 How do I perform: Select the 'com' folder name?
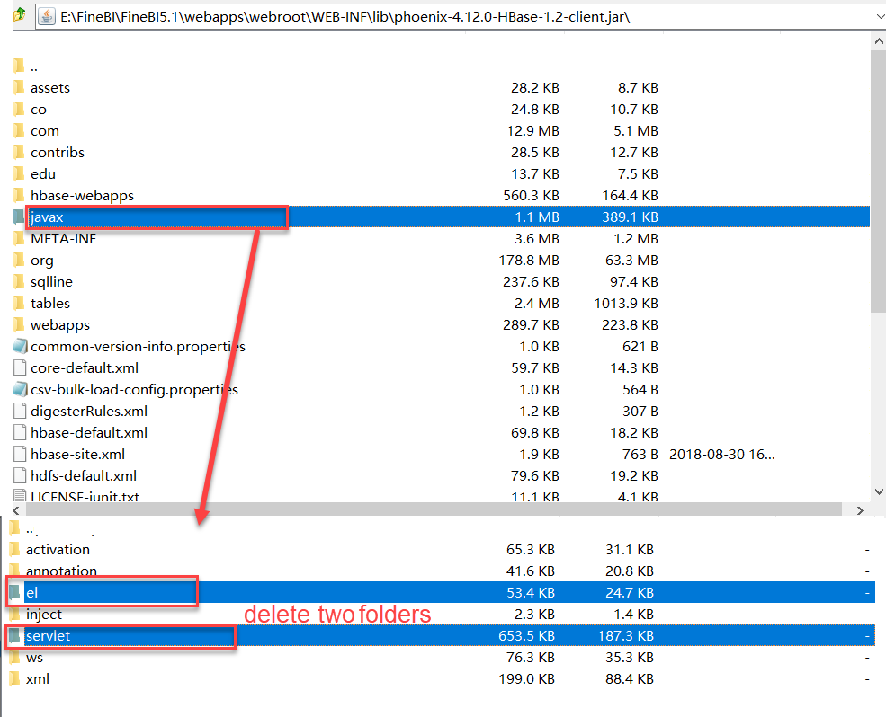45,131
